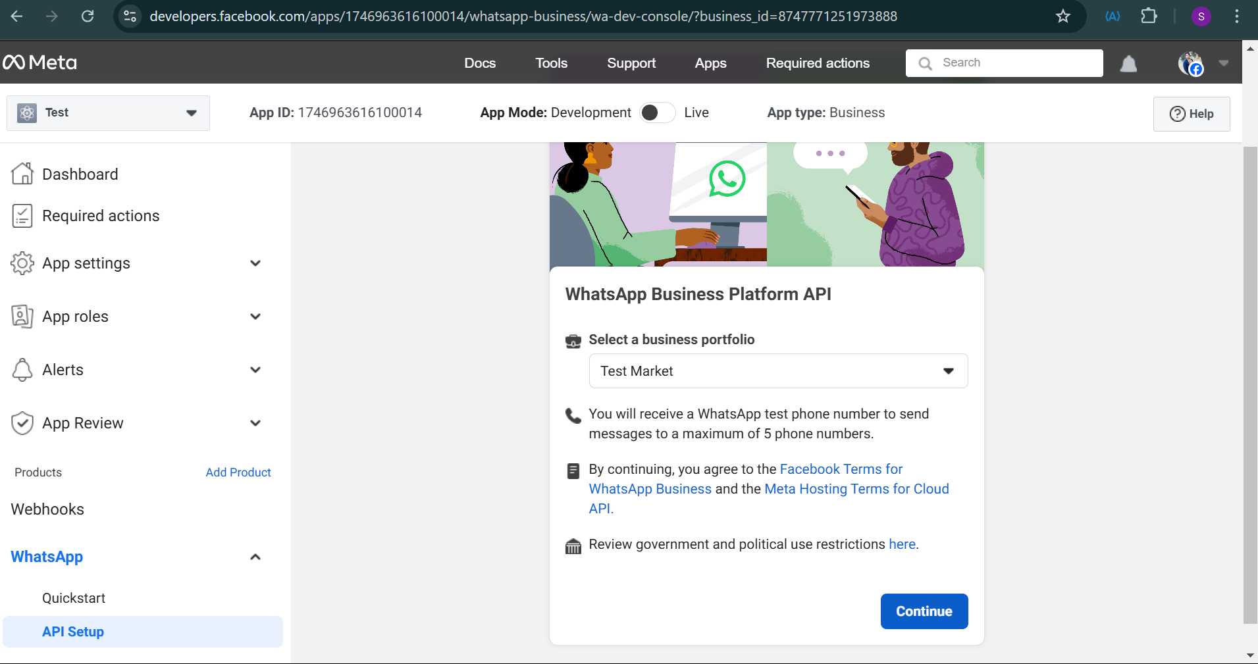The image size is (1258, 664).
Task: Open Alerts via the bell sidebar icon
Action: pos(23,369)
